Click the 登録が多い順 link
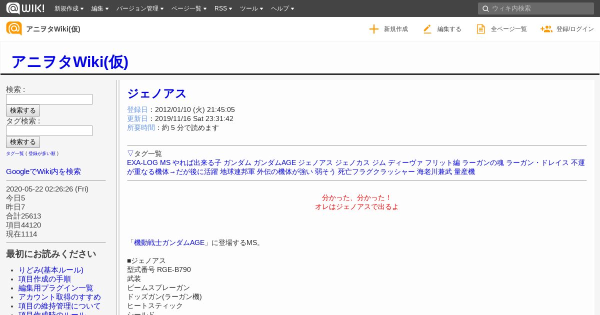 (x=42, y=153)
